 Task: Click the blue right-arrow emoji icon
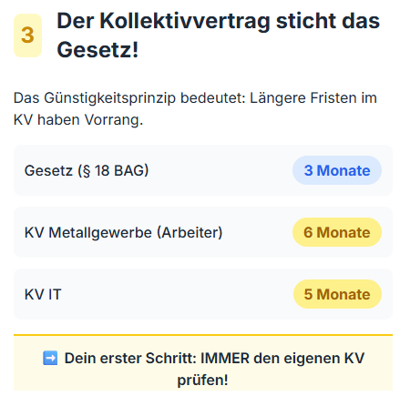tap(50, 358)
